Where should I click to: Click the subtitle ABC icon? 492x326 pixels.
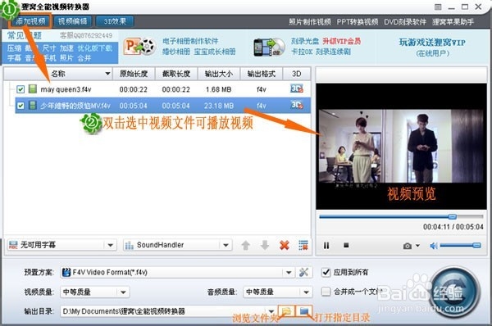tap(13, 245)
